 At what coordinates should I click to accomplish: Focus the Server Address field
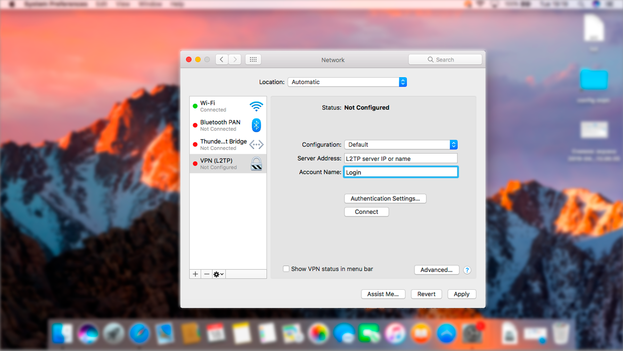[401, 158]
